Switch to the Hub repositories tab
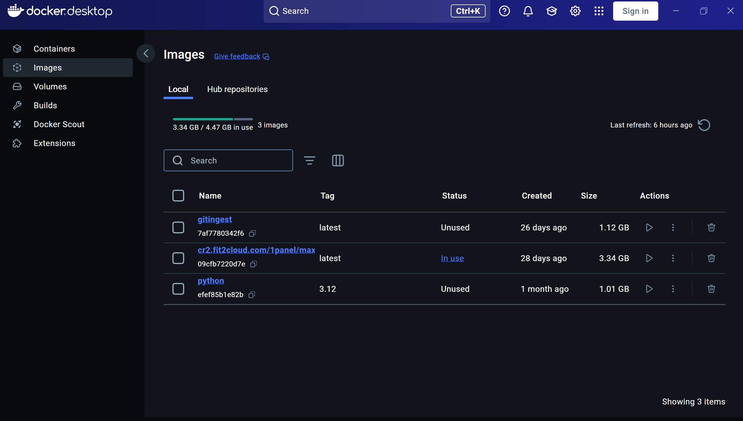The image size is (743, 421). point(237,89)
